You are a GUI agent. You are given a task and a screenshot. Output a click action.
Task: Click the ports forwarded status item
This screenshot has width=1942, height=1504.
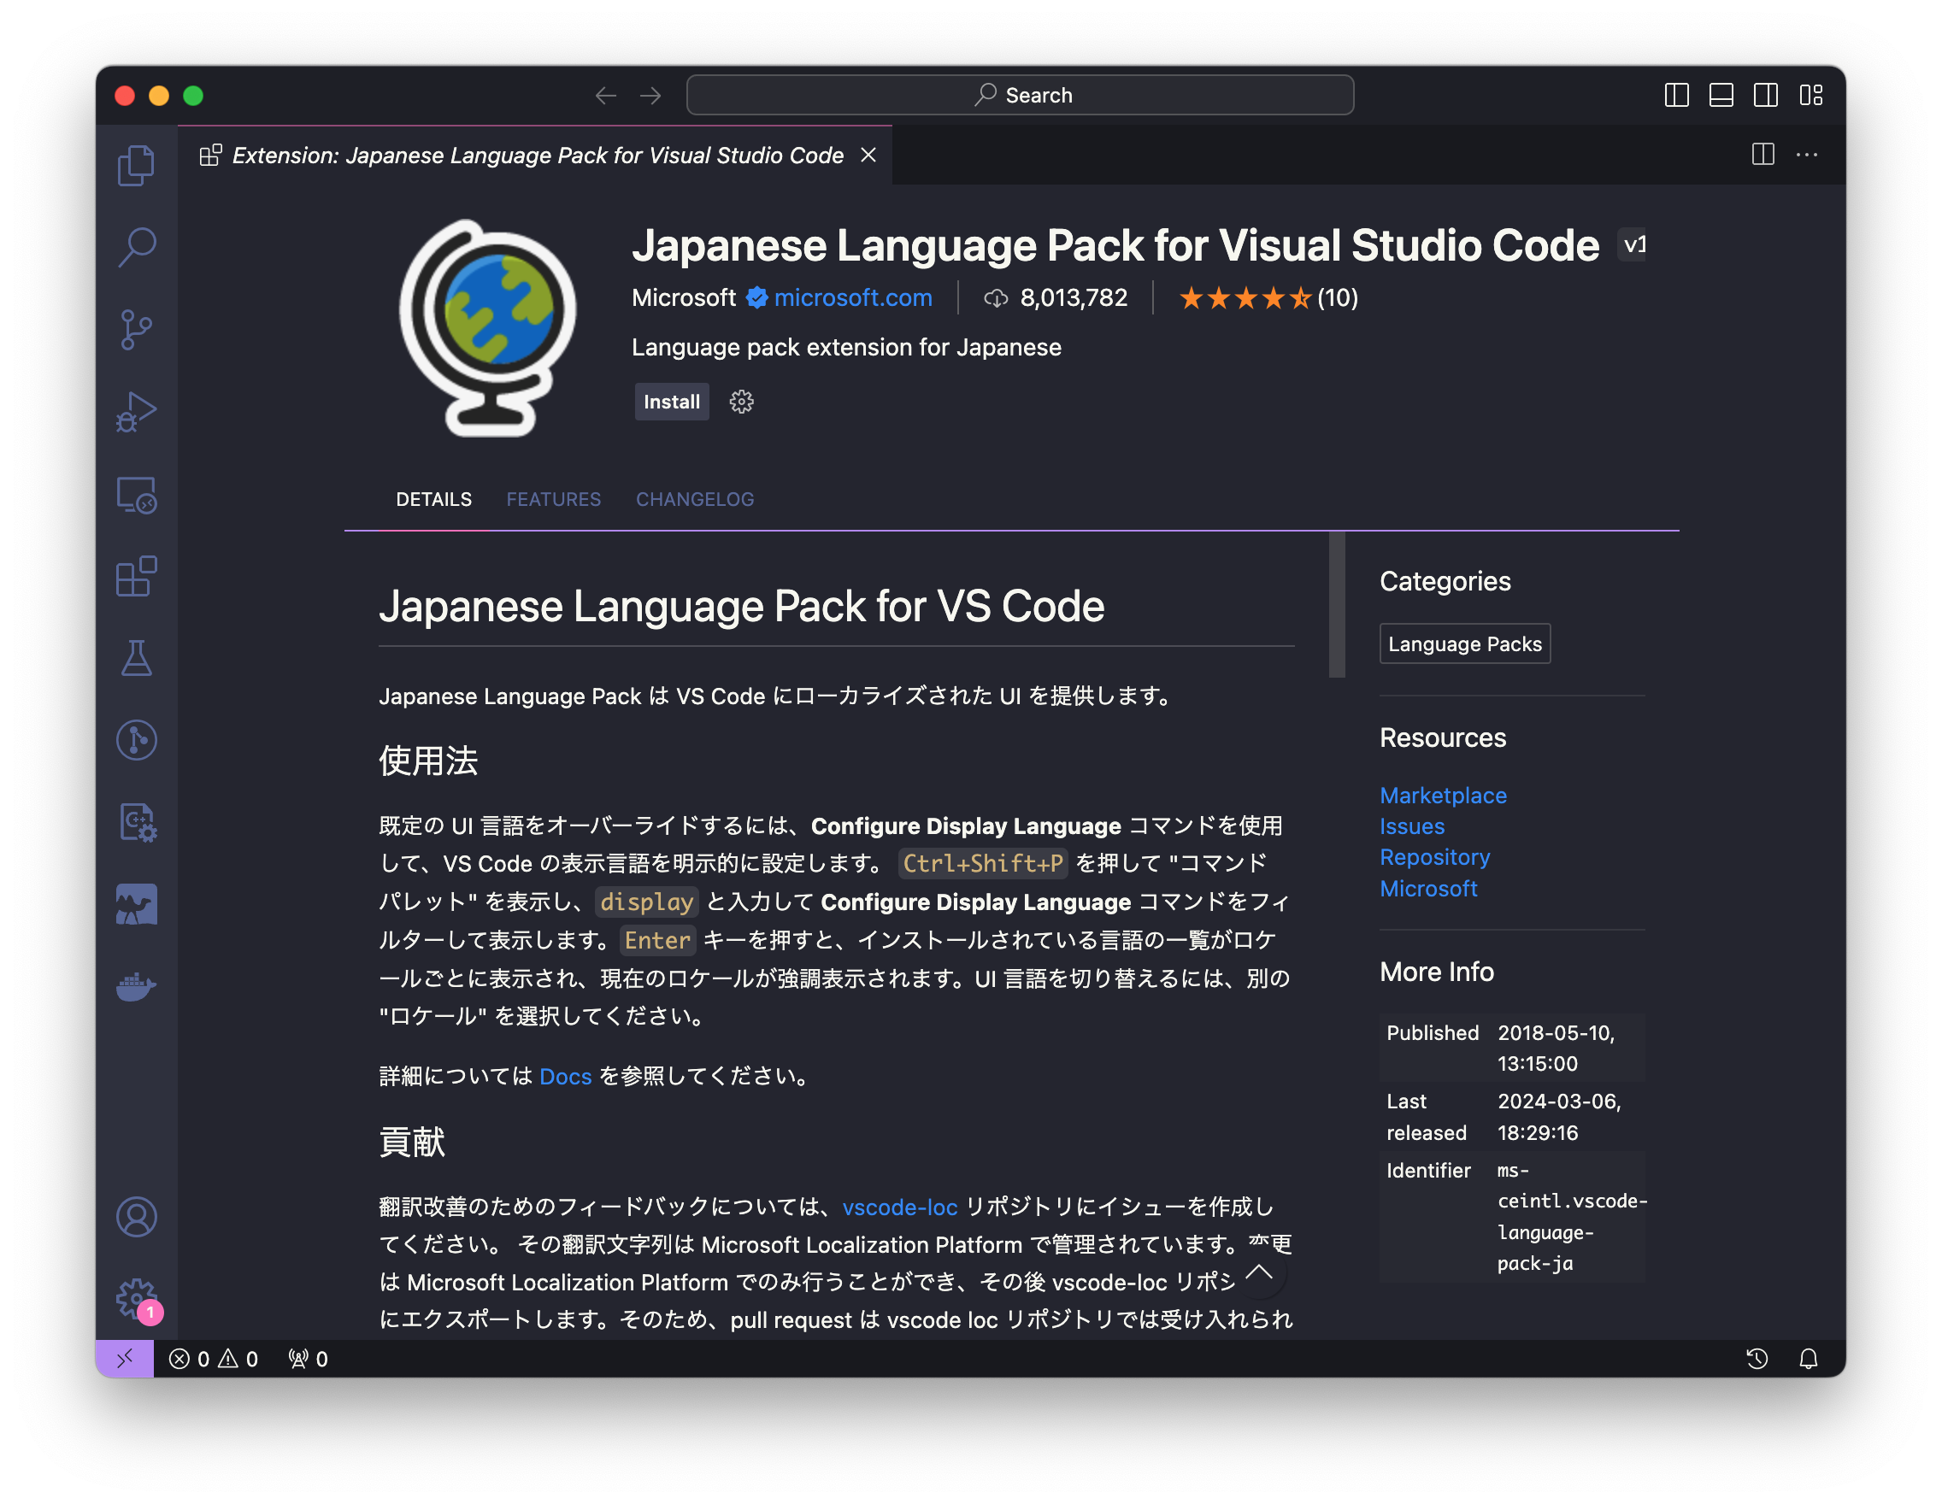click(x=308, y=1358)
